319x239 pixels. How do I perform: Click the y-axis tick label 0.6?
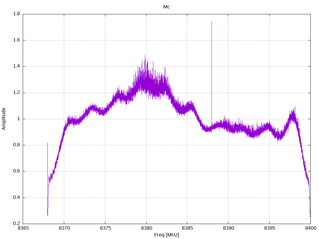[x=17, y=171]
